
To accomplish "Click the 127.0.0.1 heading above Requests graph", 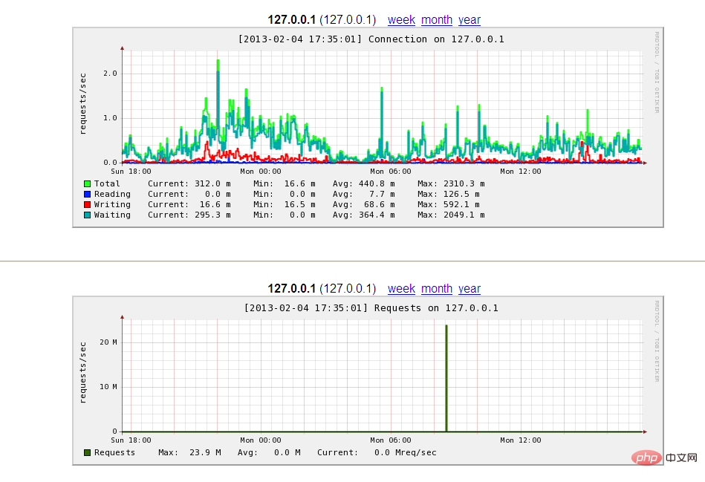I will click(x=291, y=289).
